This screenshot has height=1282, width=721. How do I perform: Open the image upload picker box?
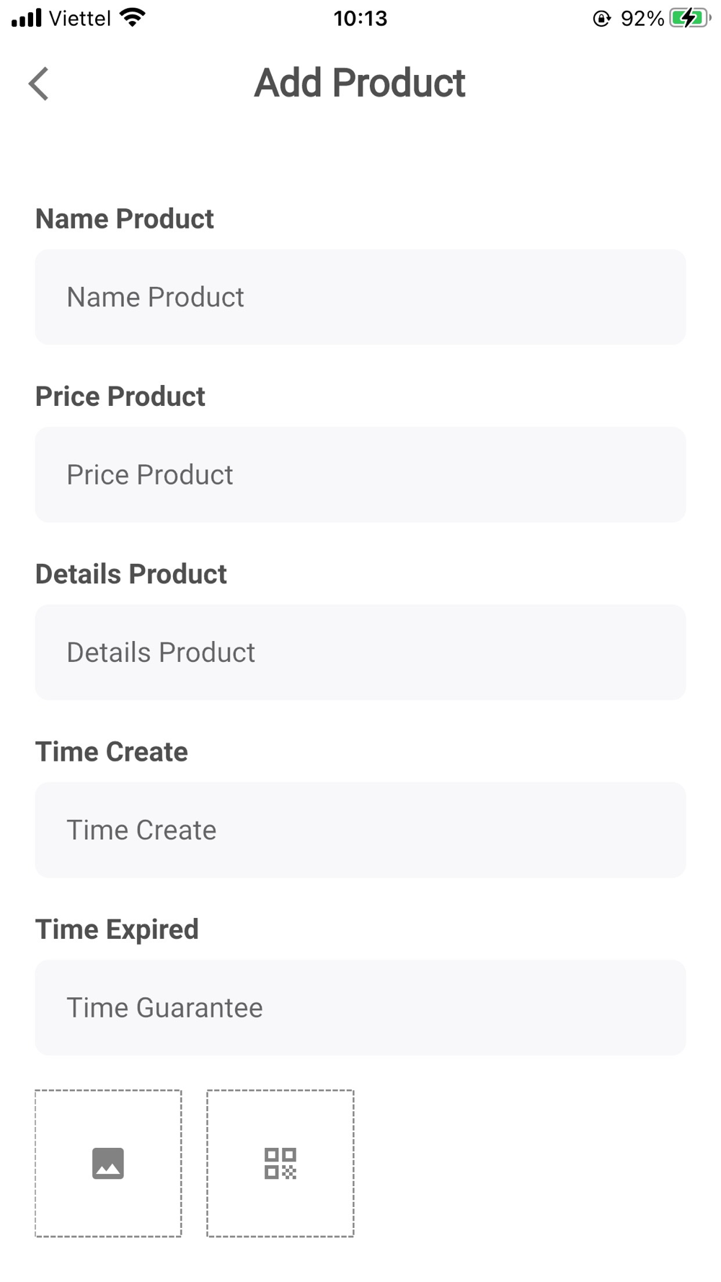tap(108, 1163)
